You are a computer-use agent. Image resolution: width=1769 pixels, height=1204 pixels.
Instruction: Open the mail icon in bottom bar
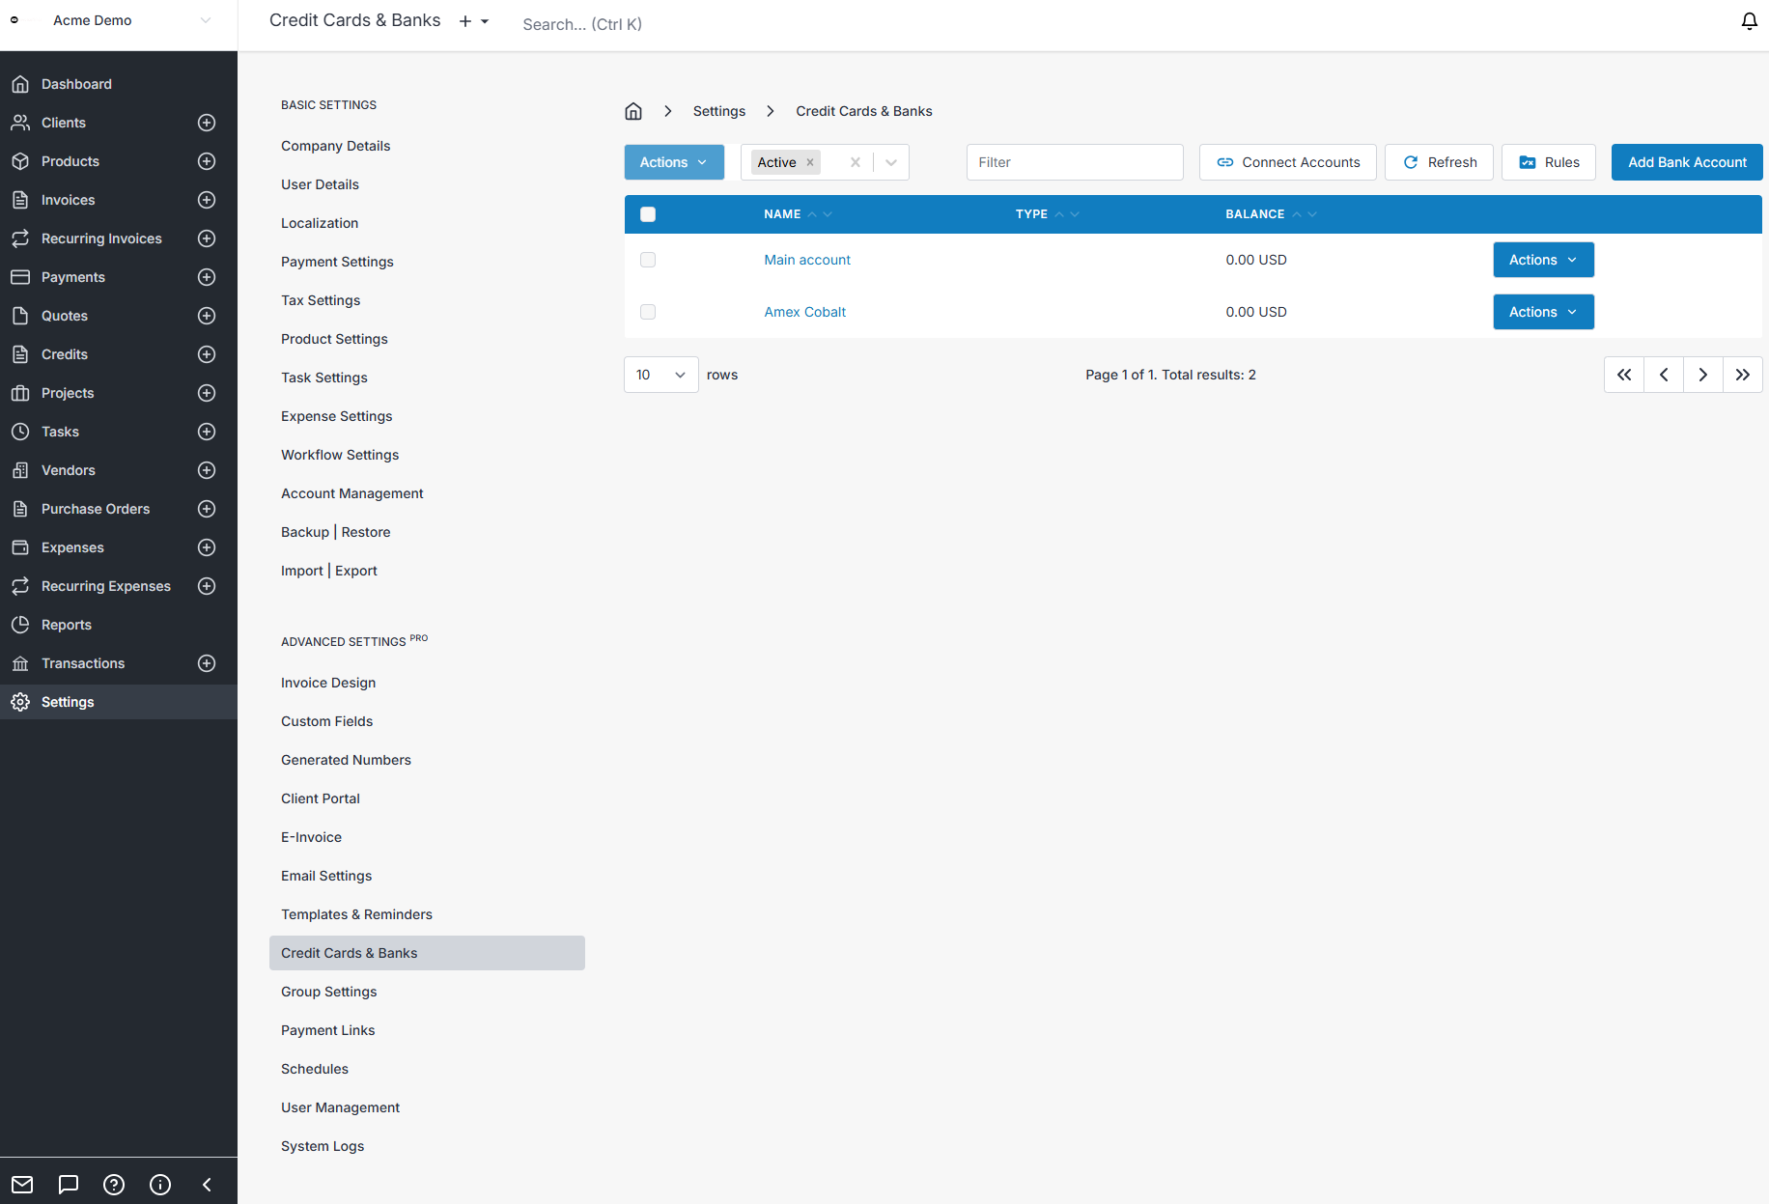pos(22,1185)
